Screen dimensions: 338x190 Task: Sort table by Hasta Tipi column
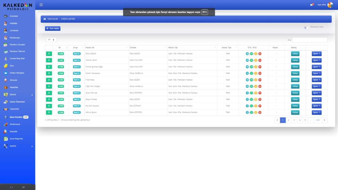(192, 48)
